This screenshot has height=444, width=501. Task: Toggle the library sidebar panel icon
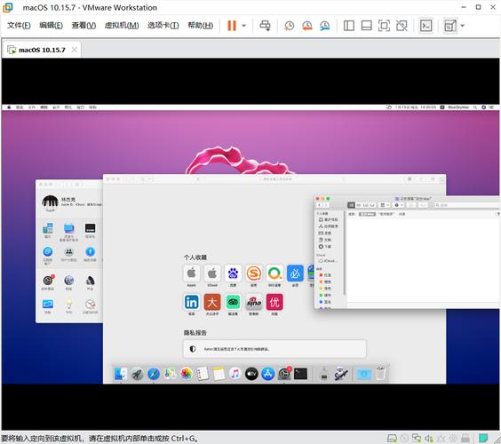[348, 26]
